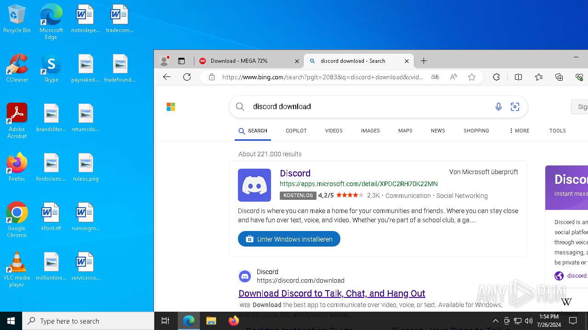The image size is (588, 330).
Task: Open volume control in system tray
Action: 529,321
